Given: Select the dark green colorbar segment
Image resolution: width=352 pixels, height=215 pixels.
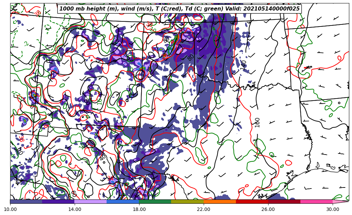Looking at the screenshot, I should tap(155, 201).
